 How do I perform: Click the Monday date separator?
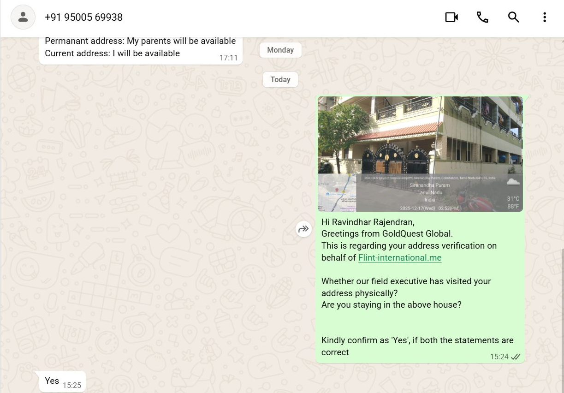click(x=280, y=50)
